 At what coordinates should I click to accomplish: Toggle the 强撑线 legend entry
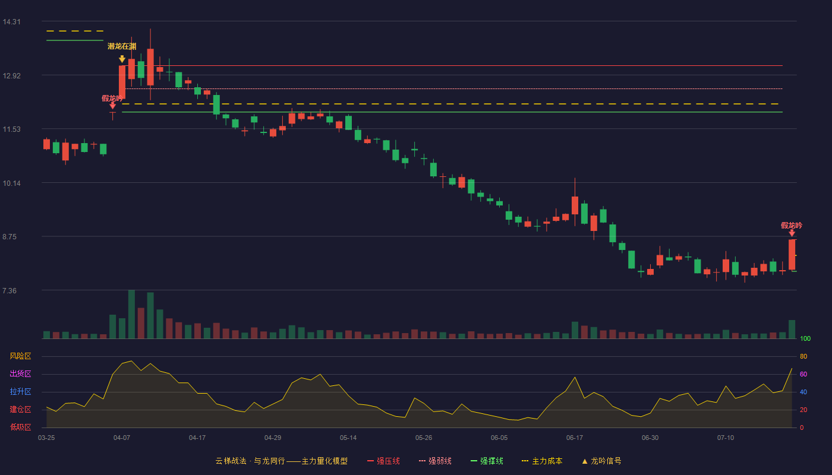click(487, 461)
